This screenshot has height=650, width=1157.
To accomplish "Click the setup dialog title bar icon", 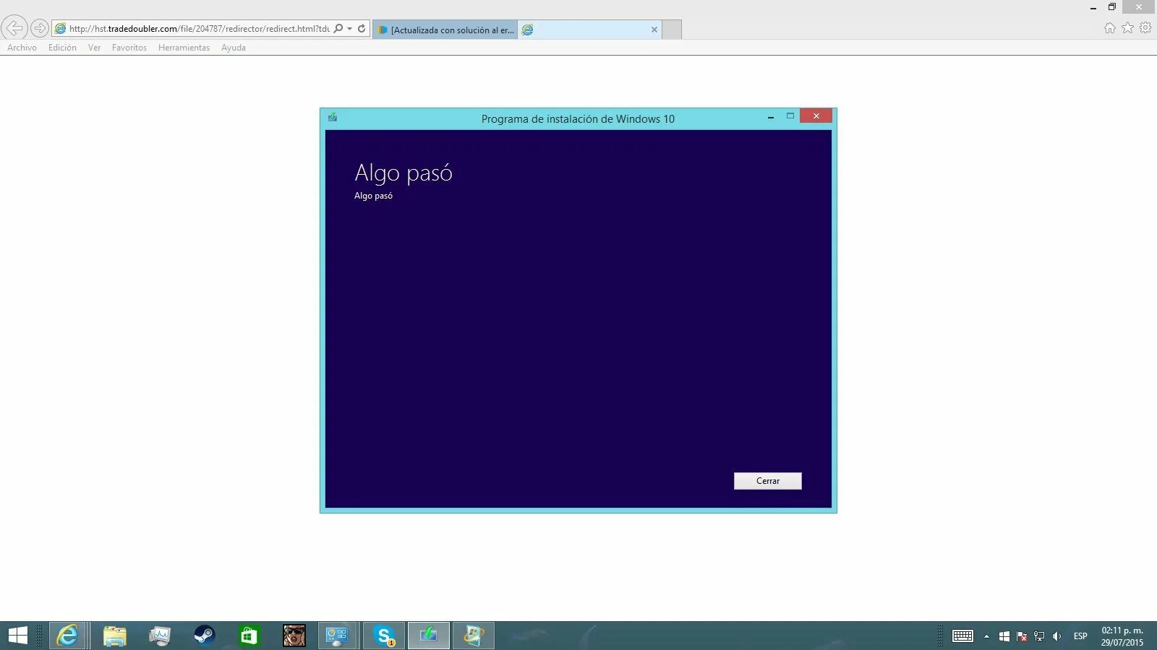I will pos(332,117).
